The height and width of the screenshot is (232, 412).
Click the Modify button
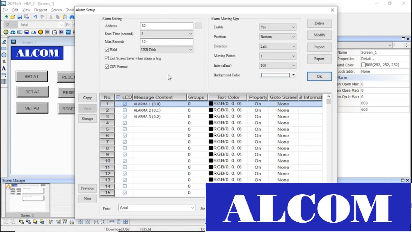[319, 35]
